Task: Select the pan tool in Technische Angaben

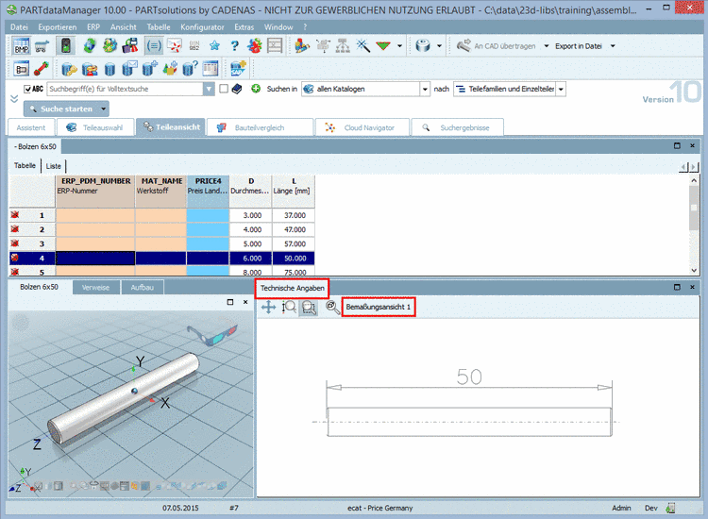Action: click(269, 308)
